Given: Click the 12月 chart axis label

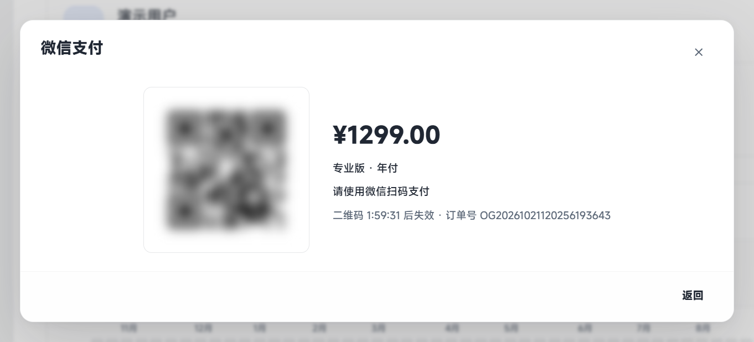Looking at the screenshot, I should (203, 328).
